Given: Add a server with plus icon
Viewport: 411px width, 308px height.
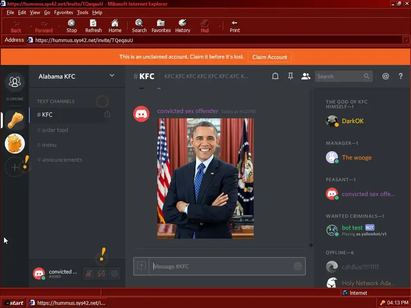Looking at the screenshot, I should (x=15, y=167).
